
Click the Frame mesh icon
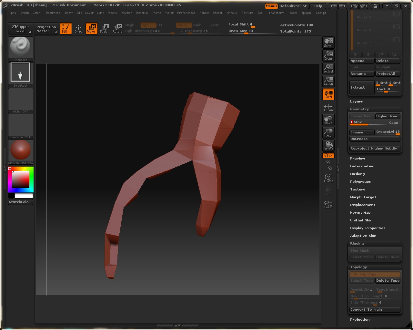pos(328,178)
